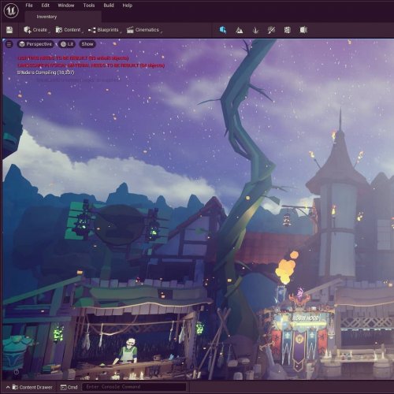Save the current level with disk icon
Image resolution: width=394 pixels, height=394 pixels.
point(9,30)
